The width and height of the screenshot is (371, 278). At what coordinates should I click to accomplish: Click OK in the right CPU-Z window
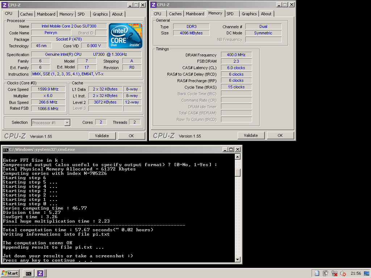tap(280, 135)
